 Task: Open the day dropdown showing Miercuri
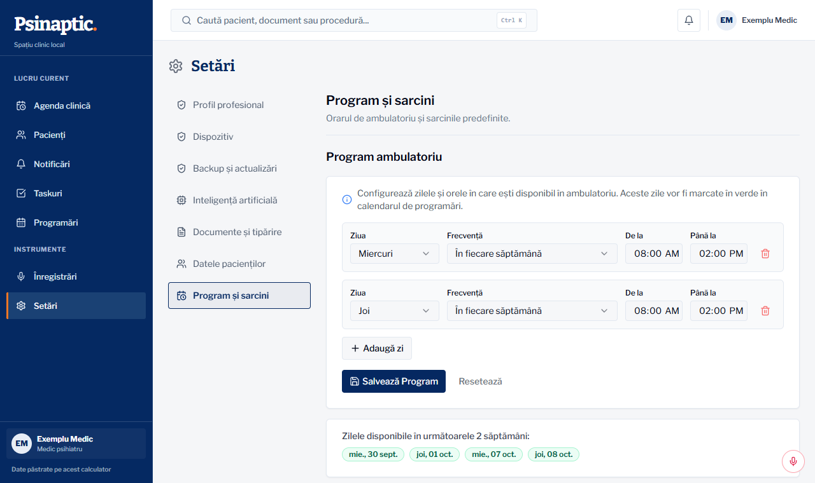coord(395,254)
